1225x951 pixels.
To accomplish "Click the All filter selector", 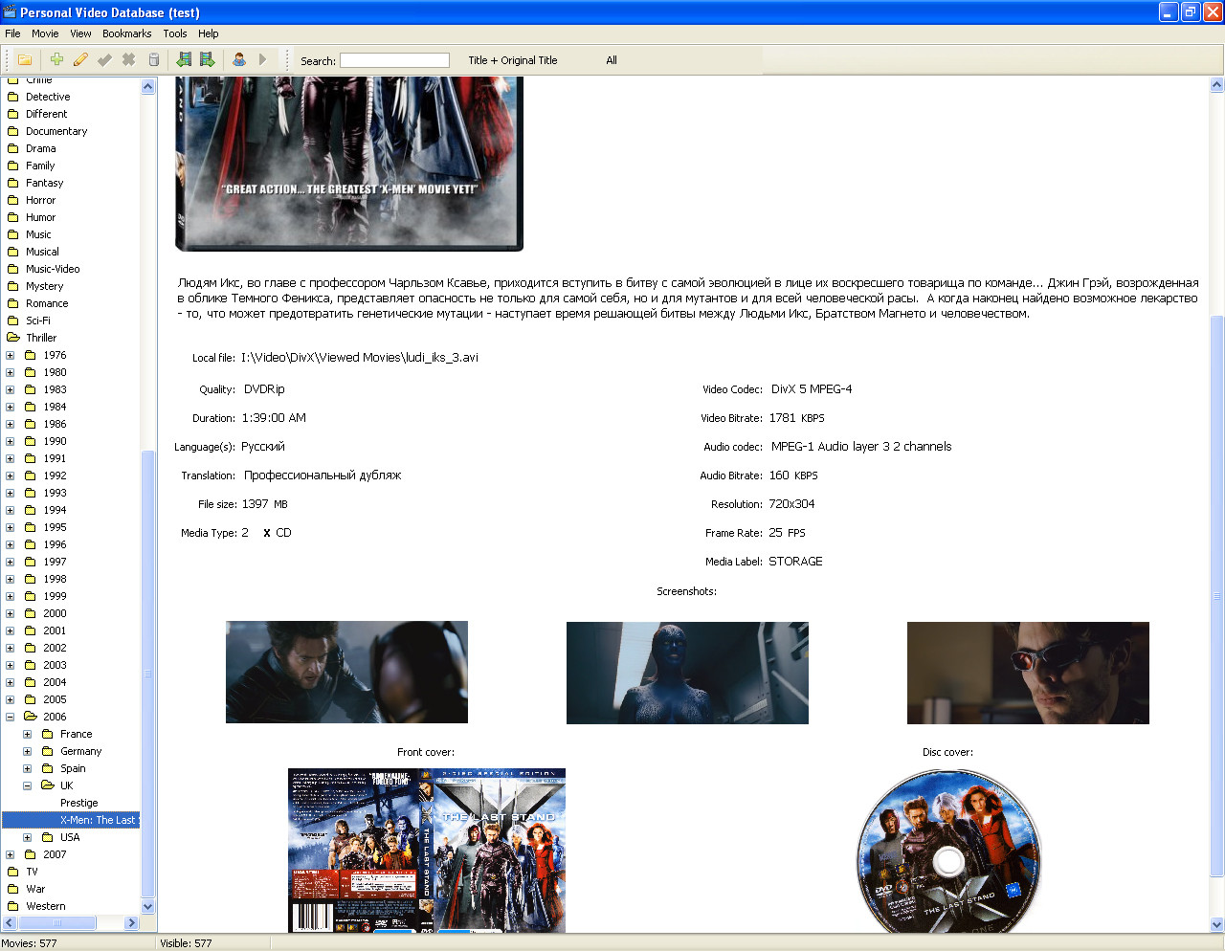I will [612, 60].
